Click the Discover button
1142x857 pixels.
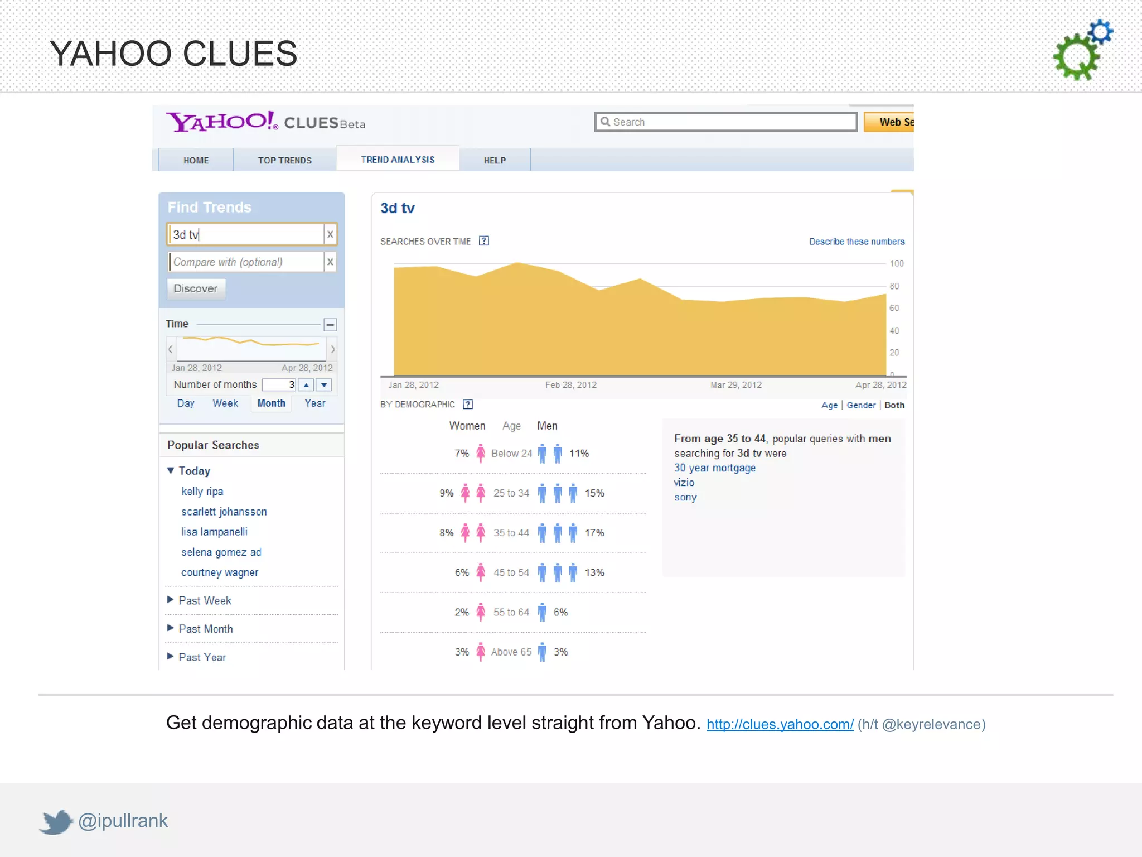(x=196, y=288)
